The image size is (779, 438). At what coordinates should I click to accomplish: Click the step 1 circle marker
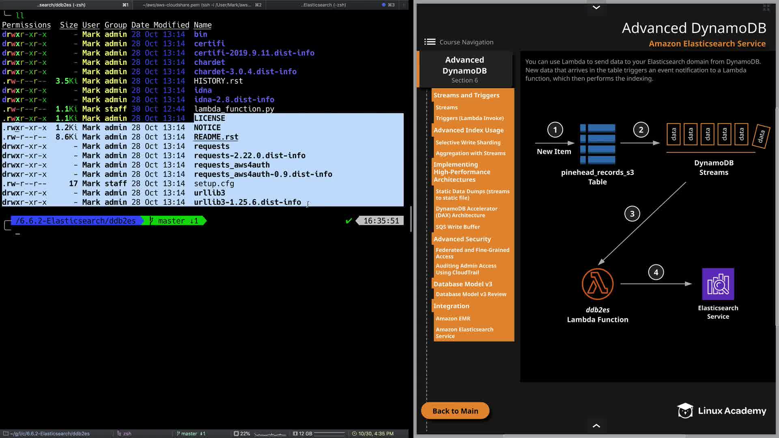tap(555, 130)
